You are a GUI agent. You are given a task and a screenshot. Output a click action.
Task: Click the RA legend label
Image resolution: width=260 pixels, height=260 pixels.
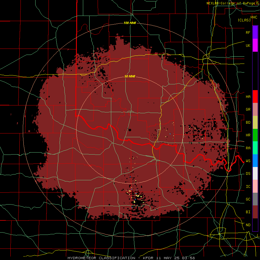[x=248, y=148]
